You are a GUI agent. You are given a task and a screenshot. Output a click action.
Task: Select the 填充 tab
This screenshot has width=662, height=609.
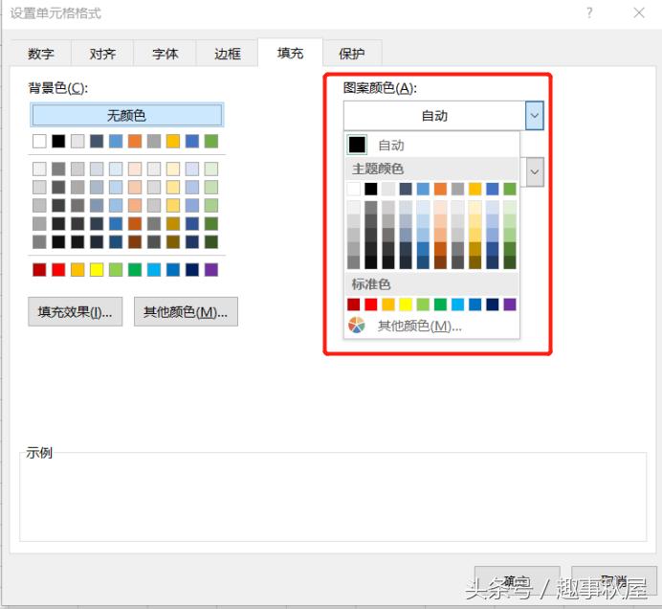pyautogui.click(x=290, y=53)
